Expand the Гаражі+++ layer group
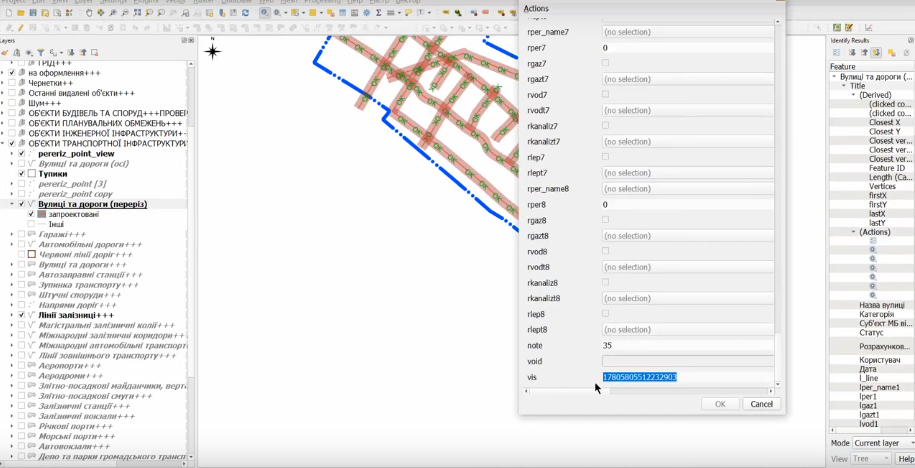The image size is (915, 468). click(x=12, y=234)
